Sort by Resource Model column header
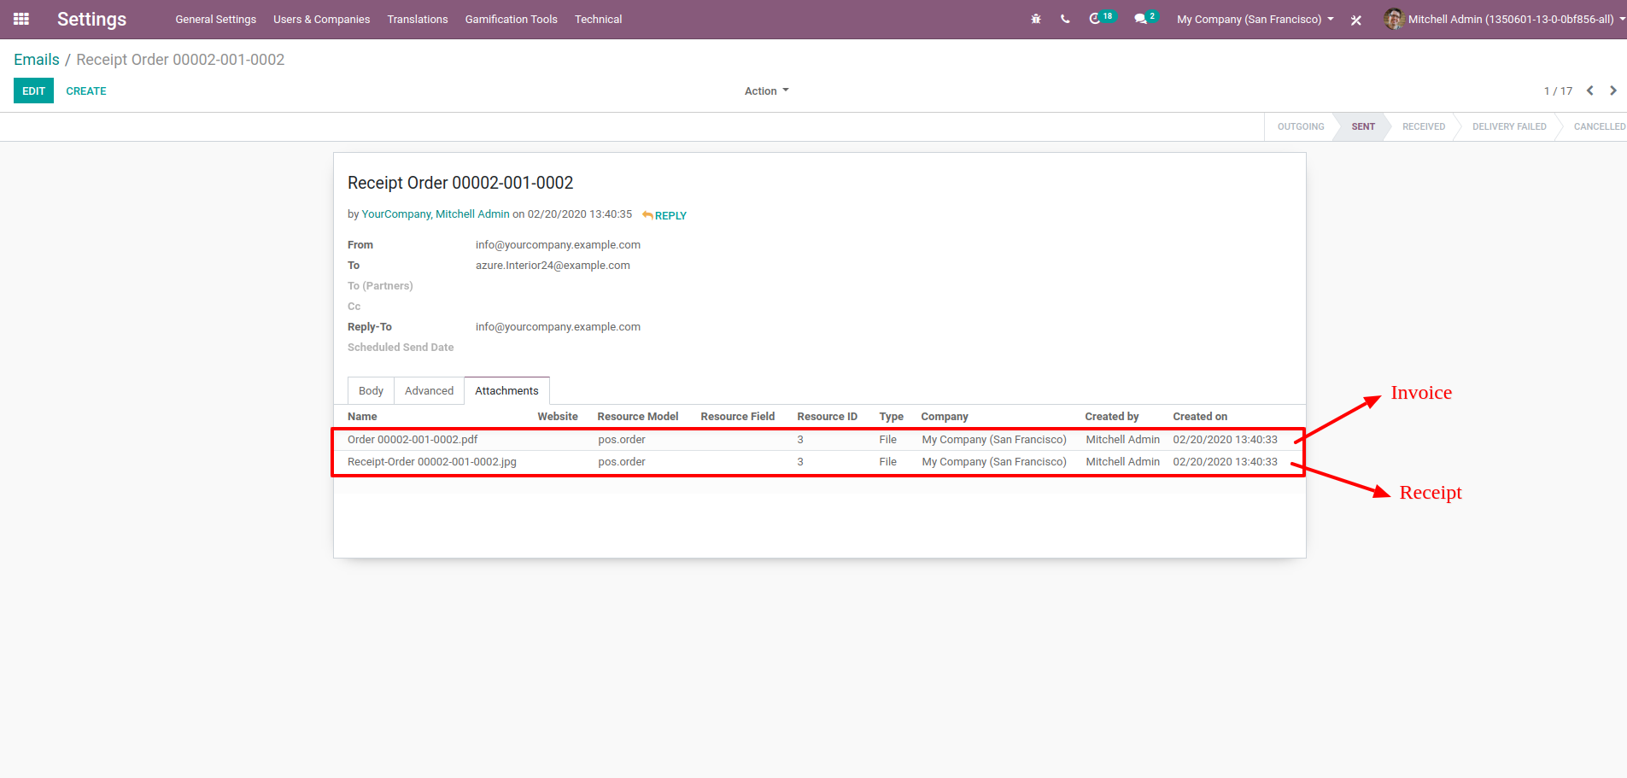1627x778 pixels. (x=638, y=417)
